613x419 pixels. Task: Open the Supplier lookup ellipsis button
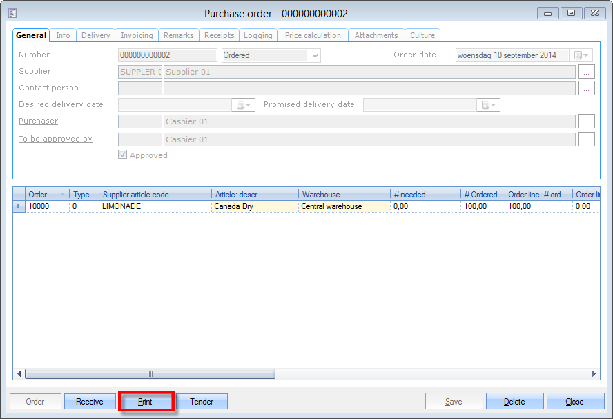(586, 72)
